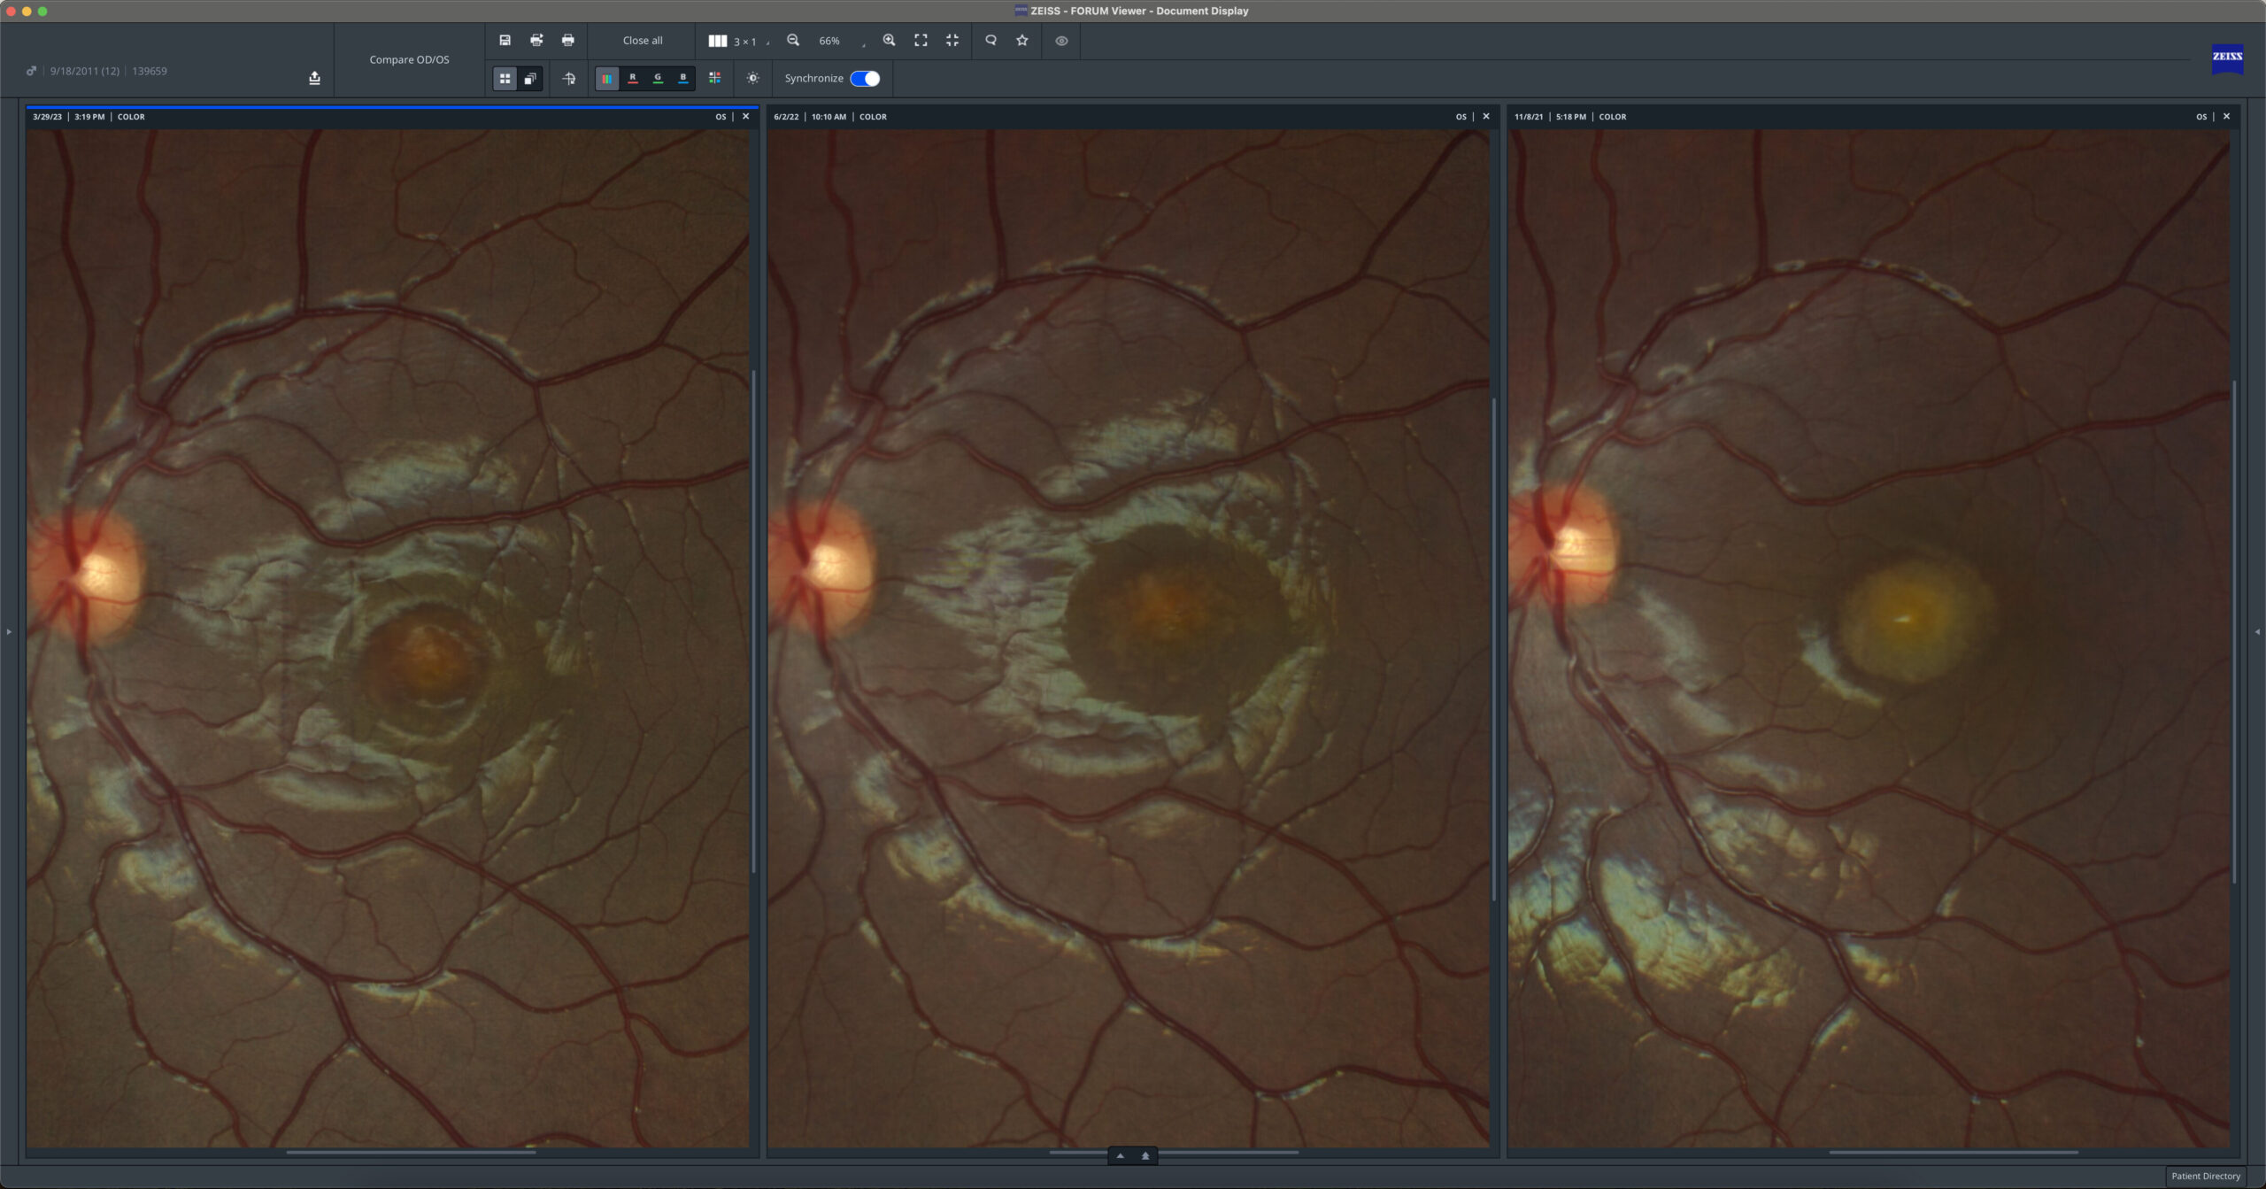
Task: Expand the left side panel arrow
Action: click(9, 631)
